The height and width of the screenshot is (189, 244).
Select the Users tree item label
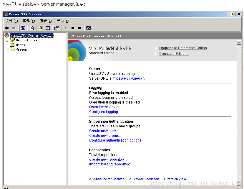20,45
